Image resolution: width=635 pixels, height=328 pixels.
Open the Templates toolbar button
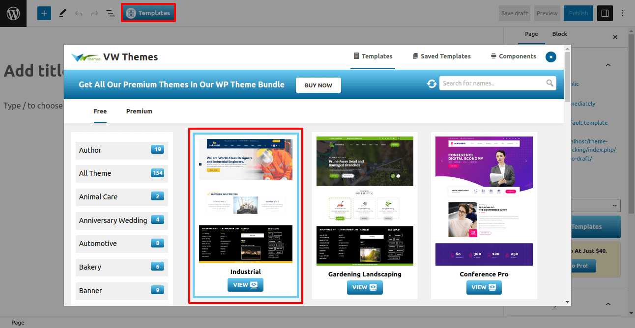coord(148,13)
